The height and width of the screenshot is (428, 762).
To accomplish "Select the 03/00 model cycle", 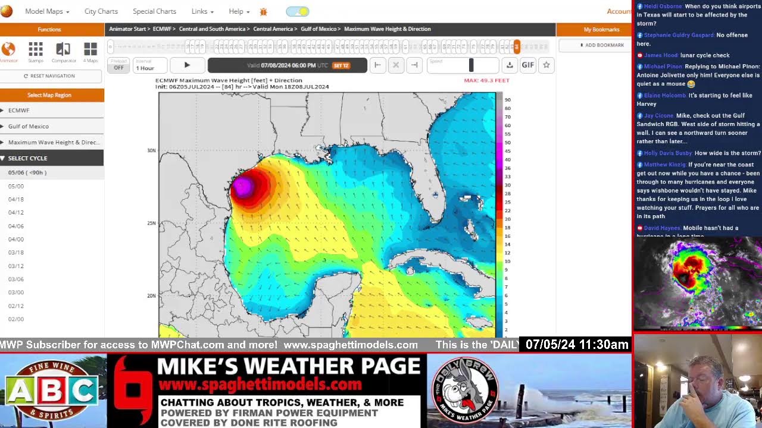I will 16,292.
